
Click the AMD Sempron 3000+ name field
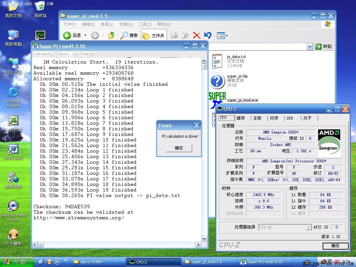point(281,132)
